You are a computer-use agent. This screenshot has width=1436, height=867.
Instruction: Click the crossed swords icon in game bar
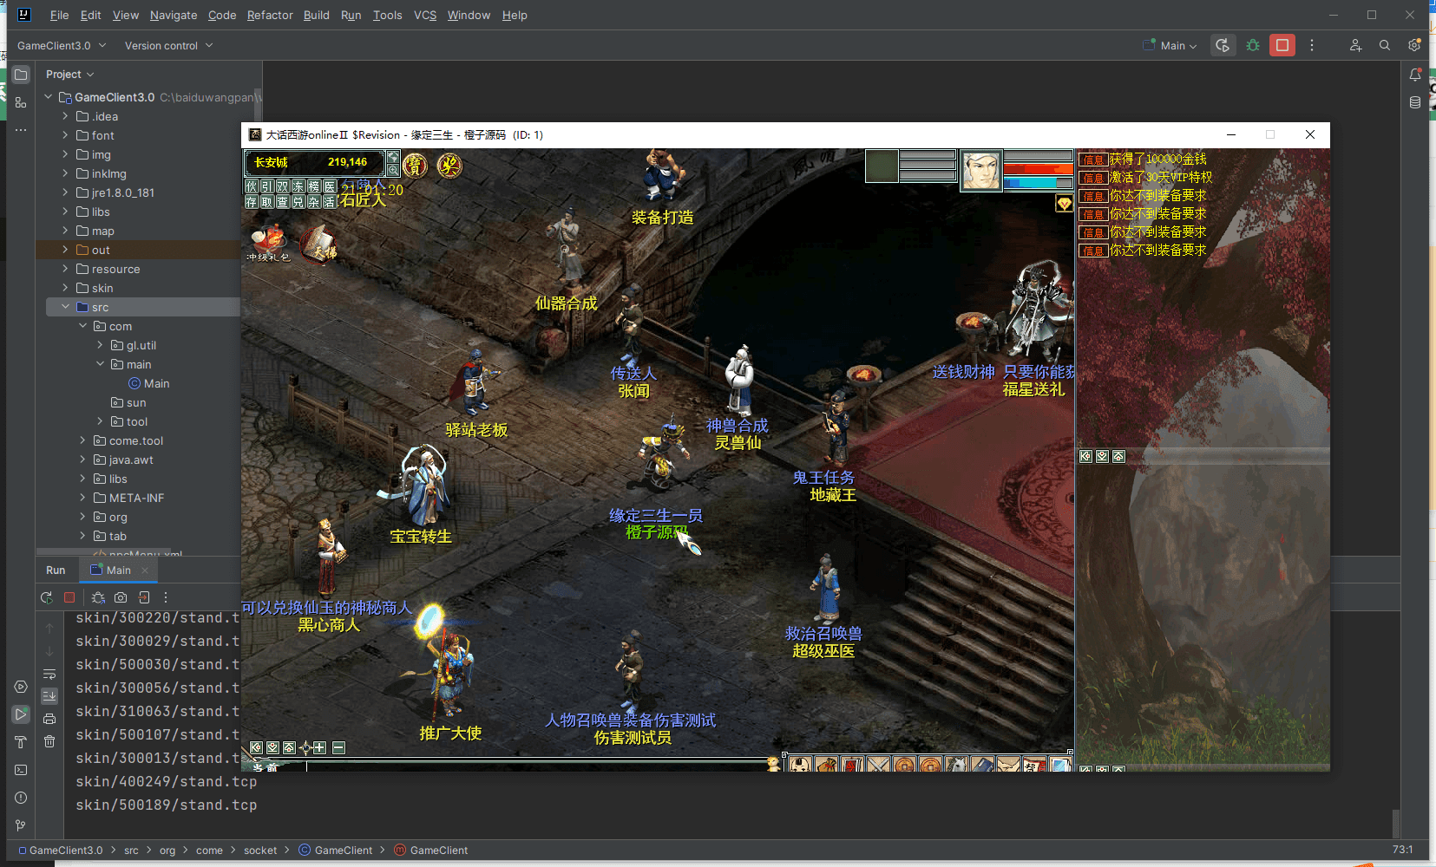pyautogui.click(x=878, y=766)
